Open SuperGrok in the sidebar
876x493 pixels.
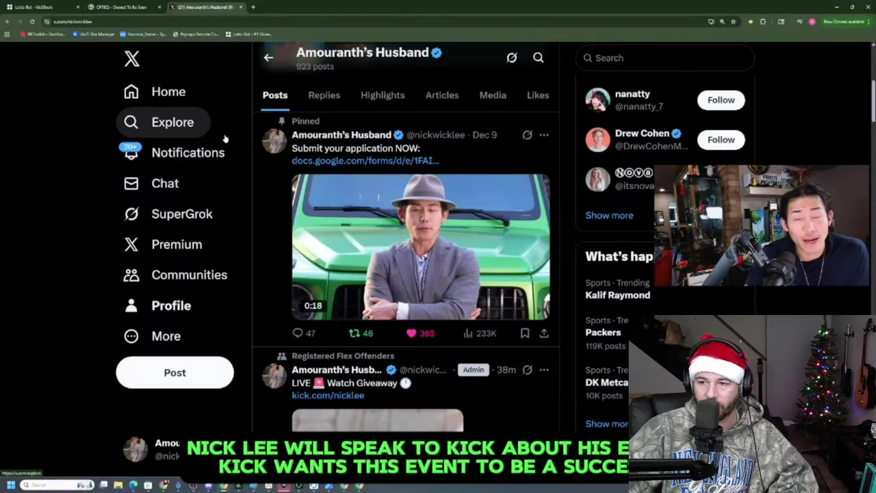coord(168,214)
